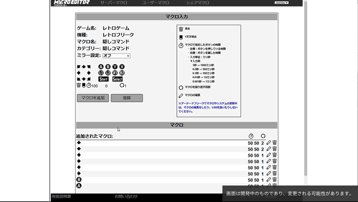Image resolution: width=358 pixels, height=202 pixels.
Task: Open the ミラー設定 dropdown
Action: point(116,56)
